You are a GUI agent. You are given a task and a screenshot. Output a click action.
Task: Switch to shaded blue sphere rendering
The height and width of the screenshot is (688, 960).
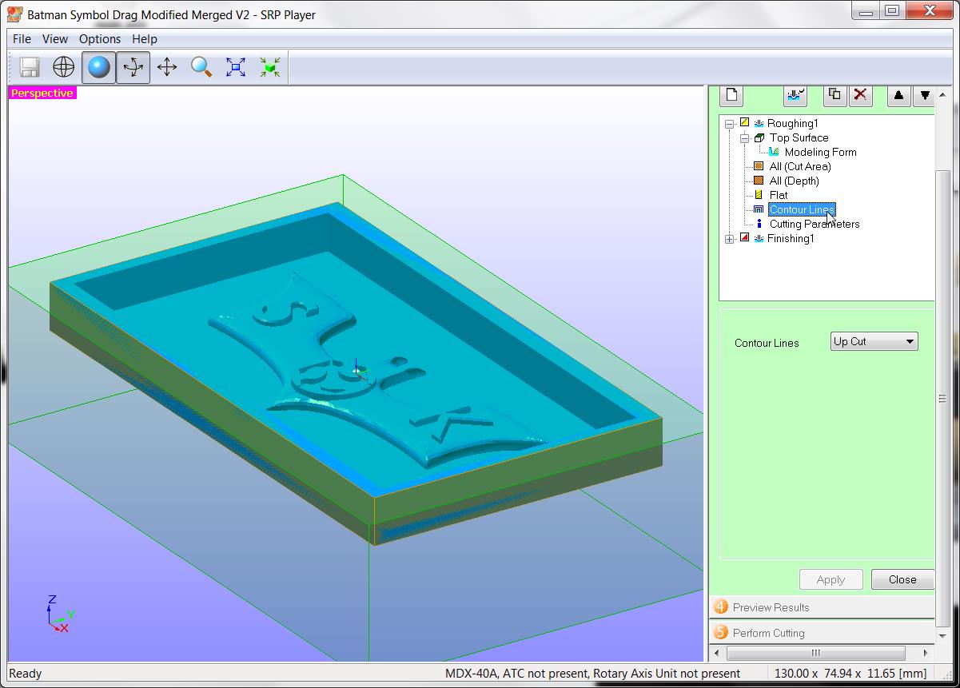[98, 67]
